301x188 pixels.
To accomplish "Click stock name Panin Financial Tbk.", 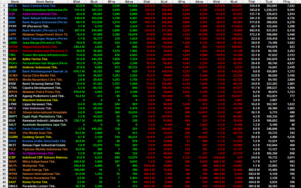I will (x=37, y=129).
